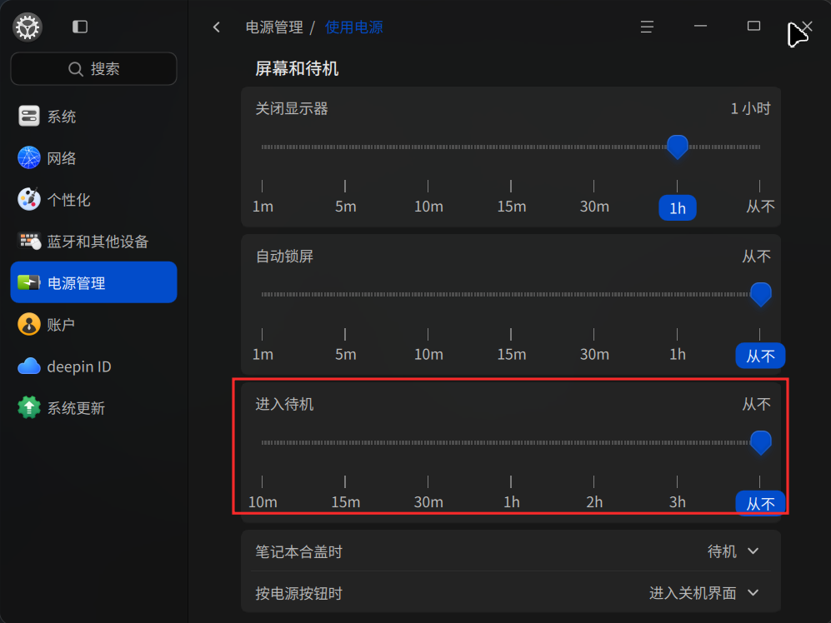Click the 系统 icon in the sidebar
831x623 pixels.
28,116
